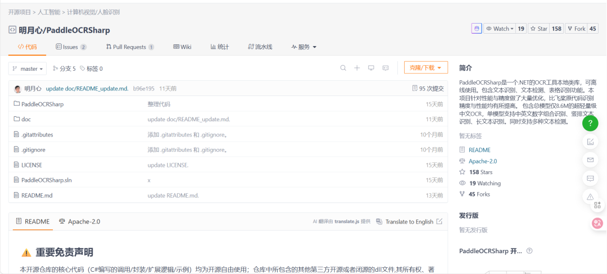Select the Apache-2.0 tab beside README
607x274 pixels.
pyautogui.click(x=79, y=222)
